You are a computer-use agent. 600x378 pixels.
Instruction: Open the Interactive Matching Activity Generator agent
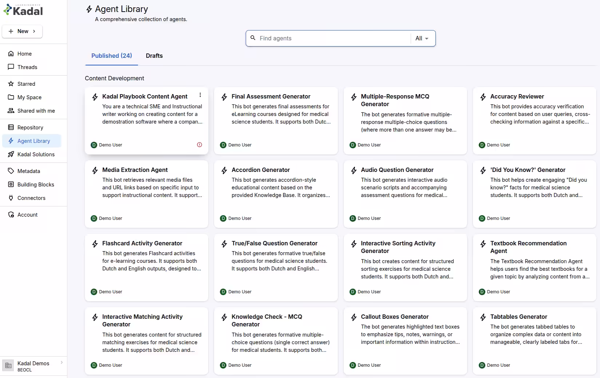(146, 341)
